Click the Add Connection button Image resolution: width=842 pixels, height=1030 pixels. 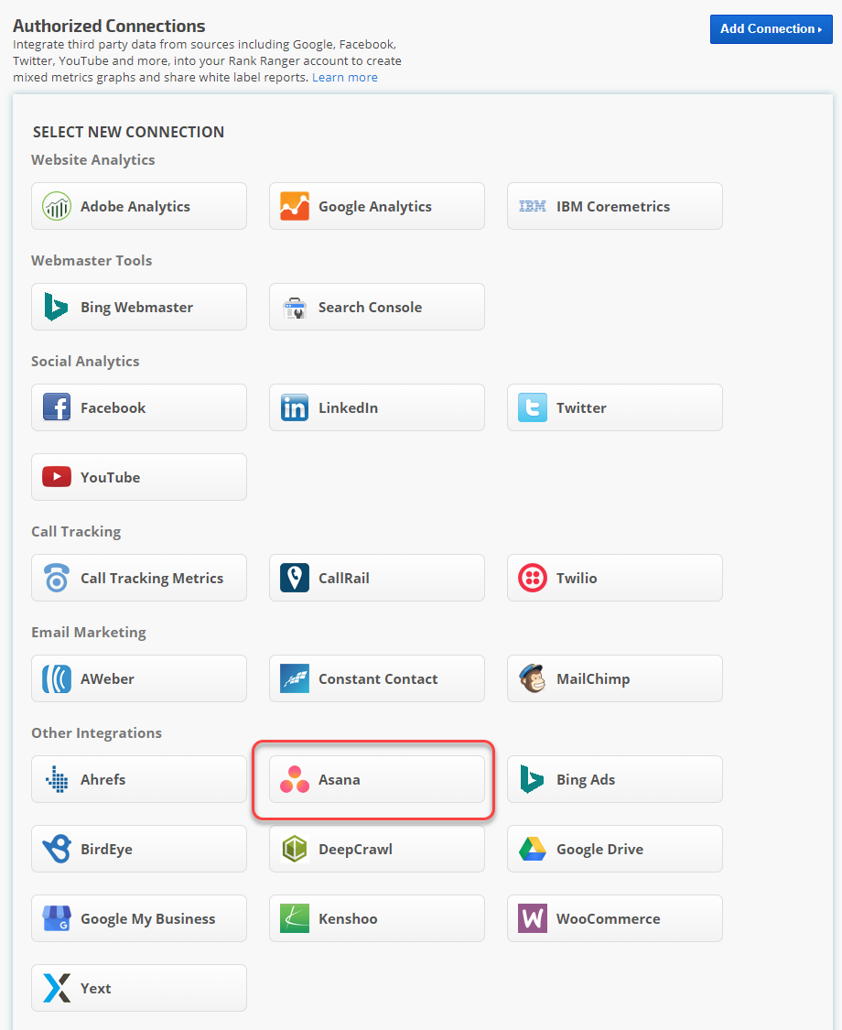point(771,29)
